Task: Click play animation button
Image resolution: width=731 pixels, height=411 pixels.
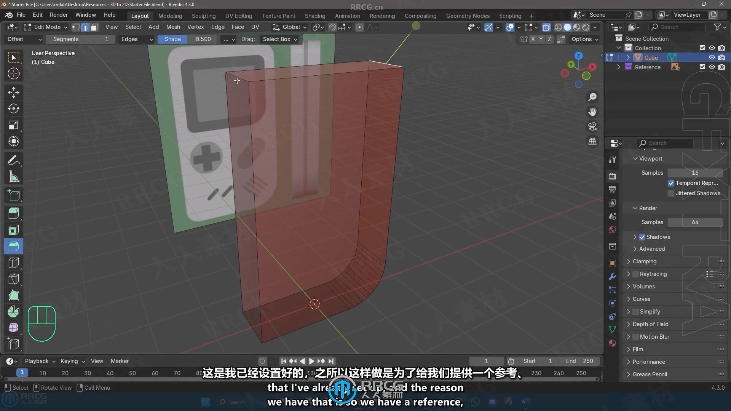Action: [x=311, y=361]
